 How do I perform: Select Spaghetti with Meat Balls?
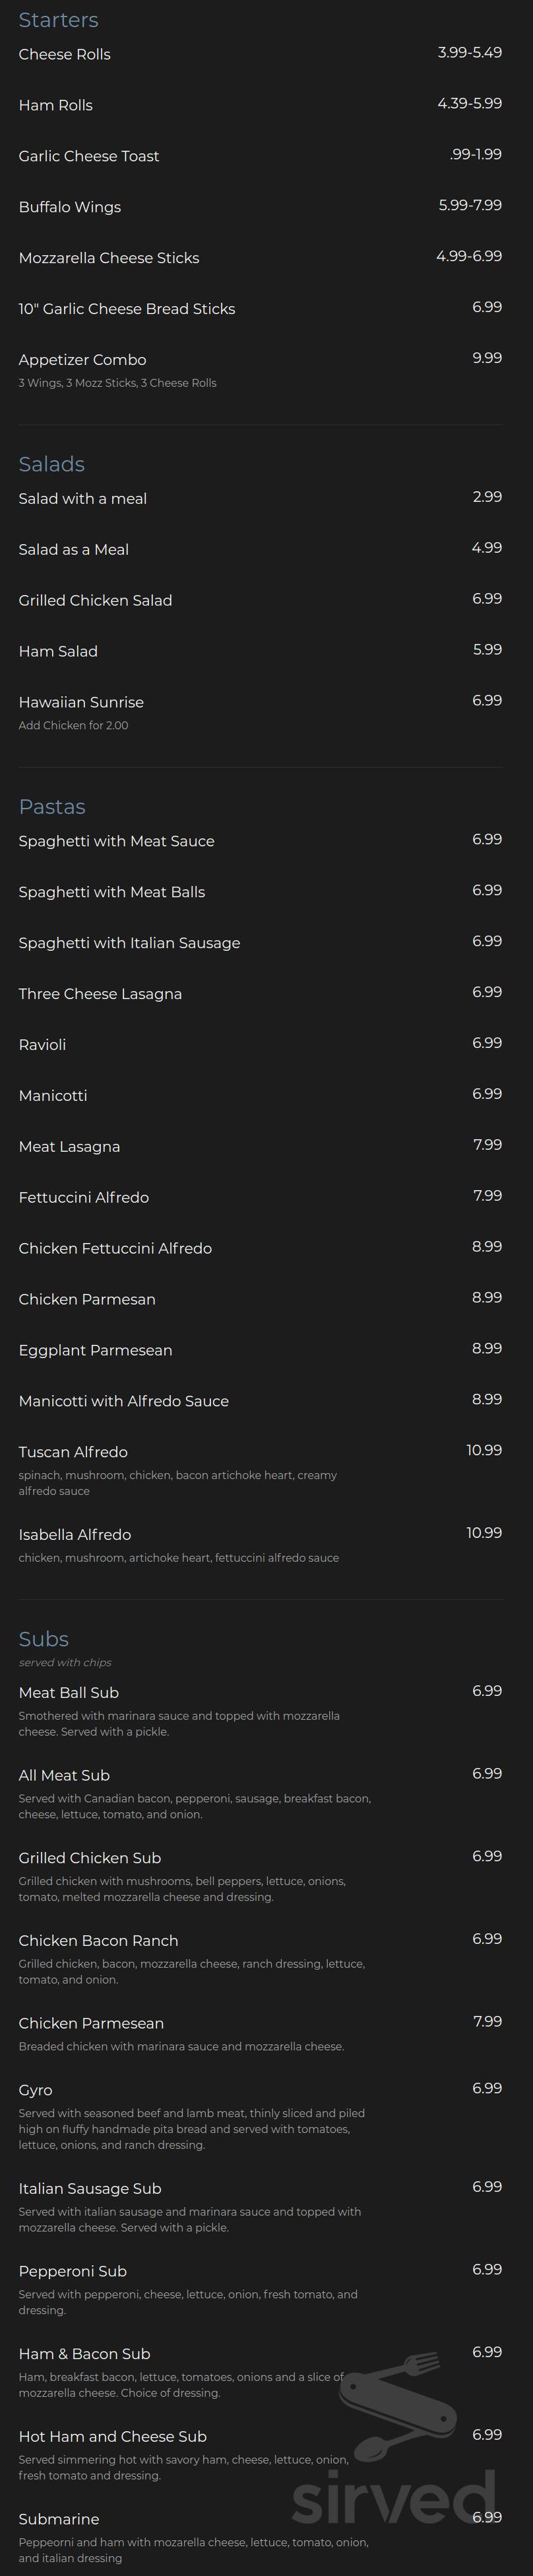[111, 892]
